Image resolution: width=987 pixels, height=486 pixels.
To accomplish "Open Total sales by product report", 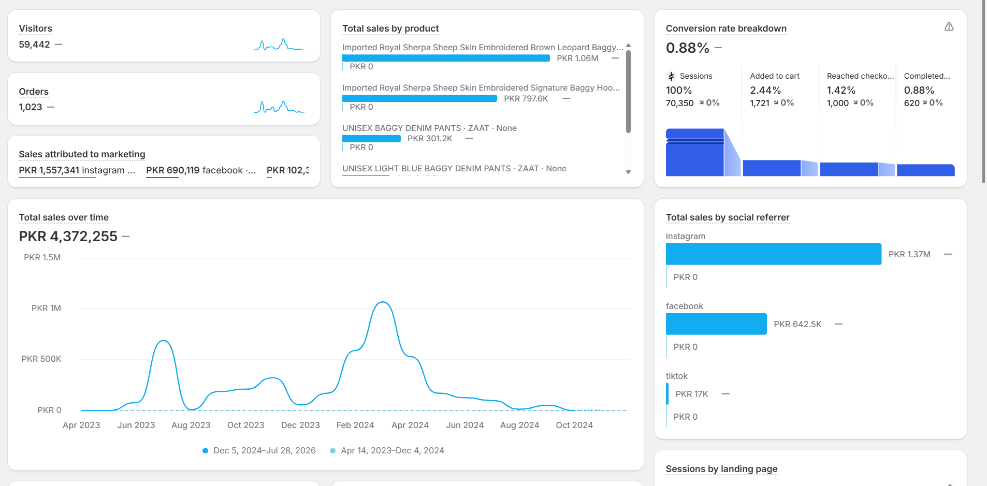I will [390, 28].
